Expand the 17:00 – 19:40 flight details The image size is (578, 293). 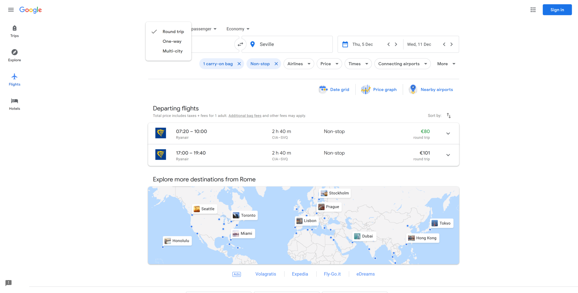(448, 155)
